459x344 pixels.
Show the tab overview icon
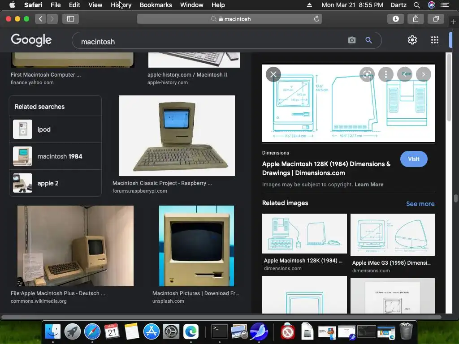pyautogui.click(x=436, y=19)
